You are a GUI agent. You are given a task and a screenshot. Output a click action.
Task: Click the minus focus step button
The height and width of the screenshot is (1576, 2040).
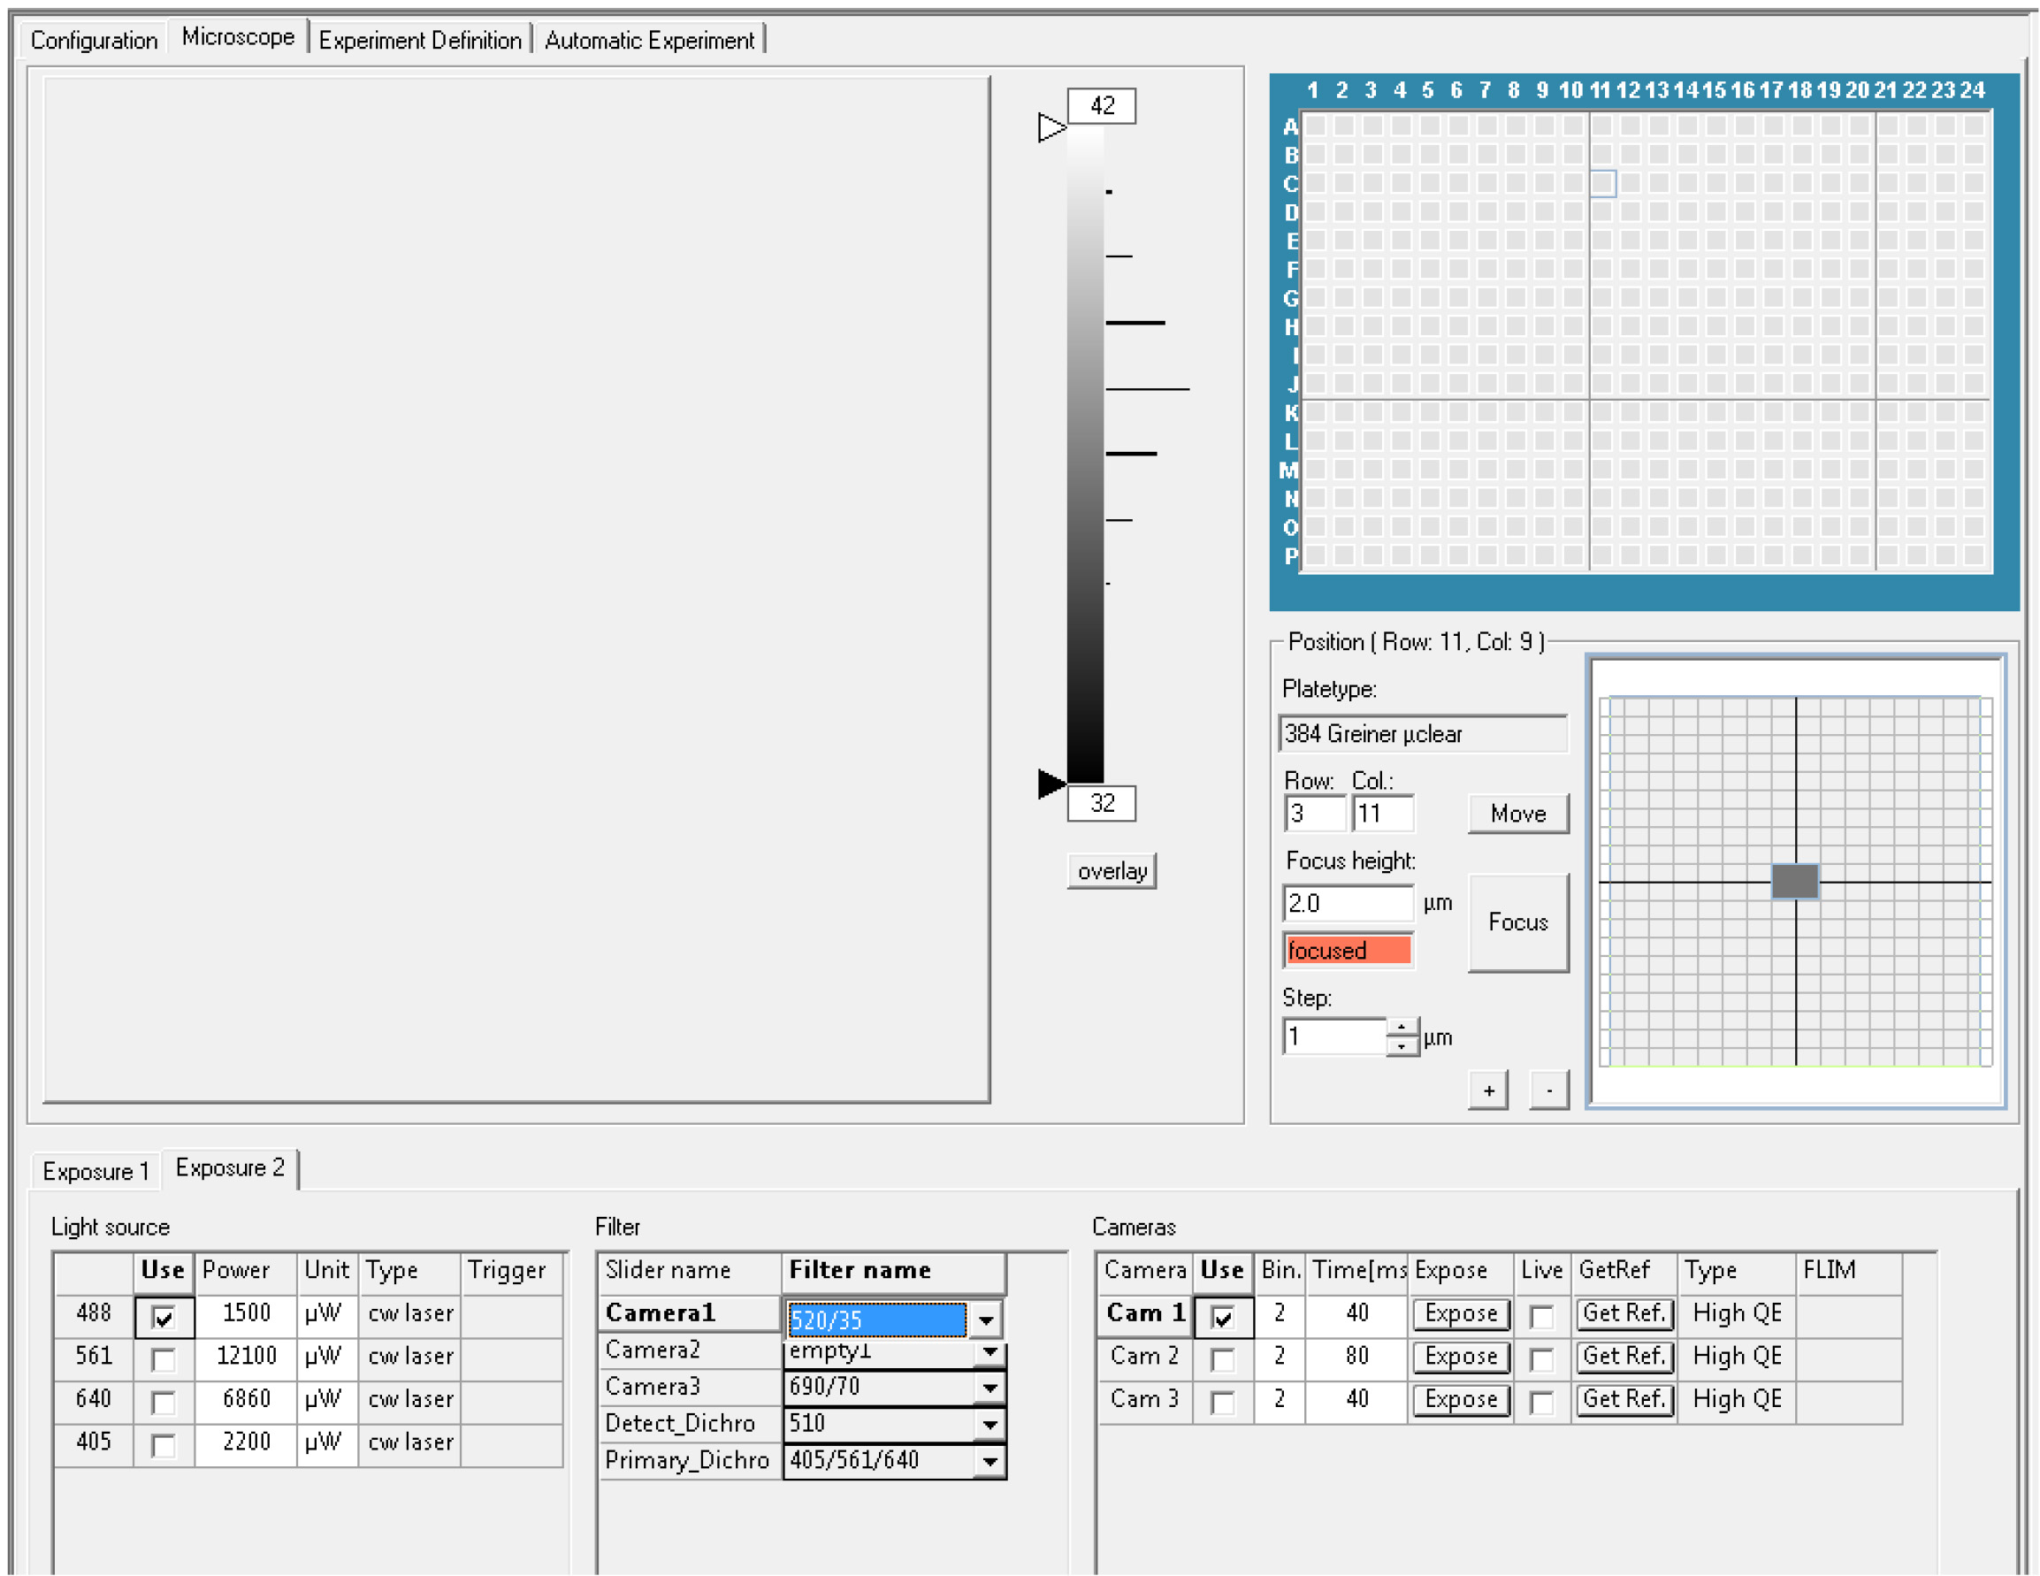click(x=1548, y=1090)
